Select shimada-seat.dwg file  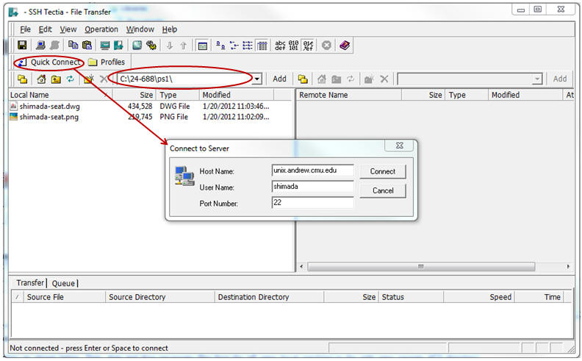50,106
